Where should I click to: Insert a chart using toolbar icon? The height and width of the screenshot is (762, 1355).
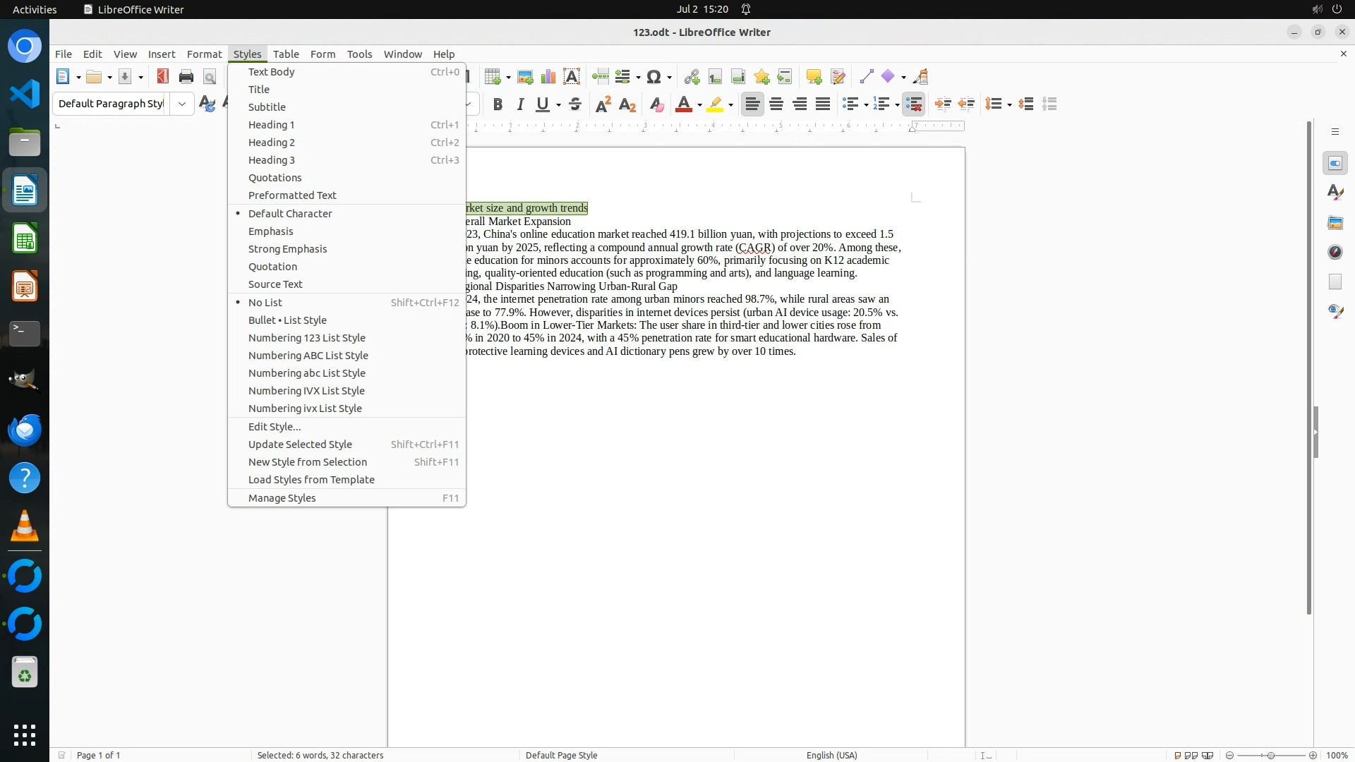[548, 77]
